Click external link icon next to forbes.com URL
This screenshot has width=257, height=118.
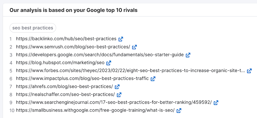coord(249,71)
